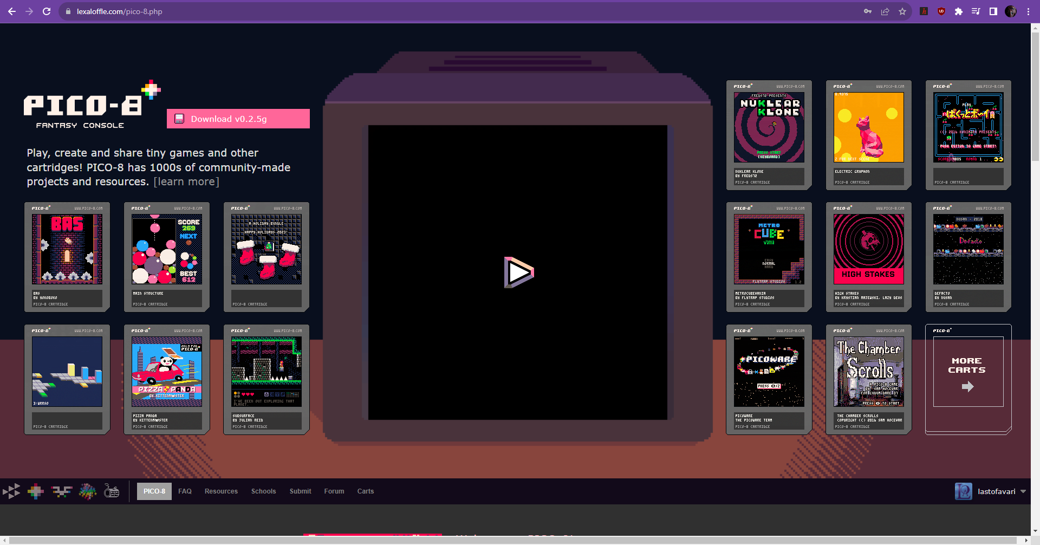Open the Submit menu item
This screenshot has height=545, width=1040.
click(300, 491)
